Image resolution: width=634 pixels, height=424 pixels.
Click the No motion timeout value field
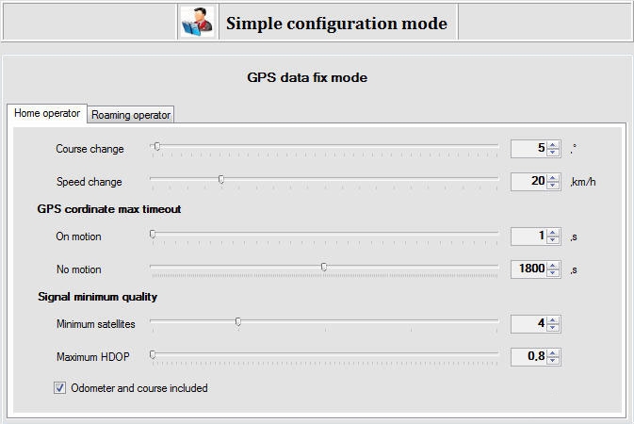coord(528,269)
